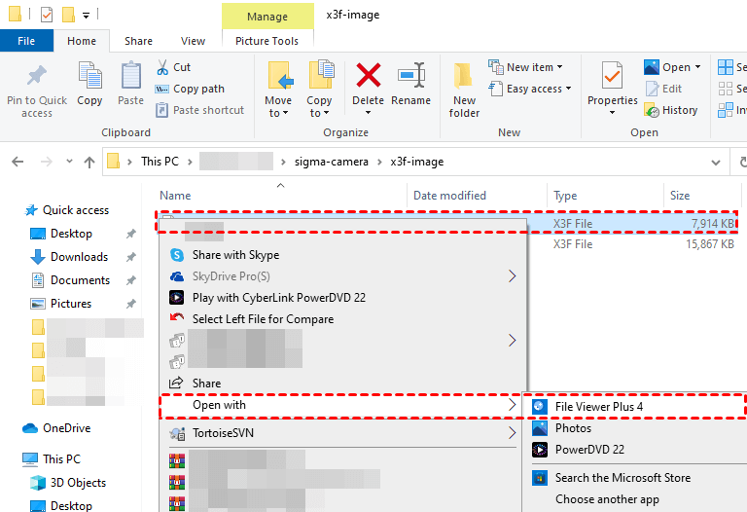Open file with PowerDVD 22

tap(636, 450)
